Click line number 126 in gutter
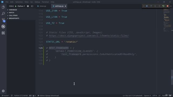The image size is (173, 97). [41, 48]
